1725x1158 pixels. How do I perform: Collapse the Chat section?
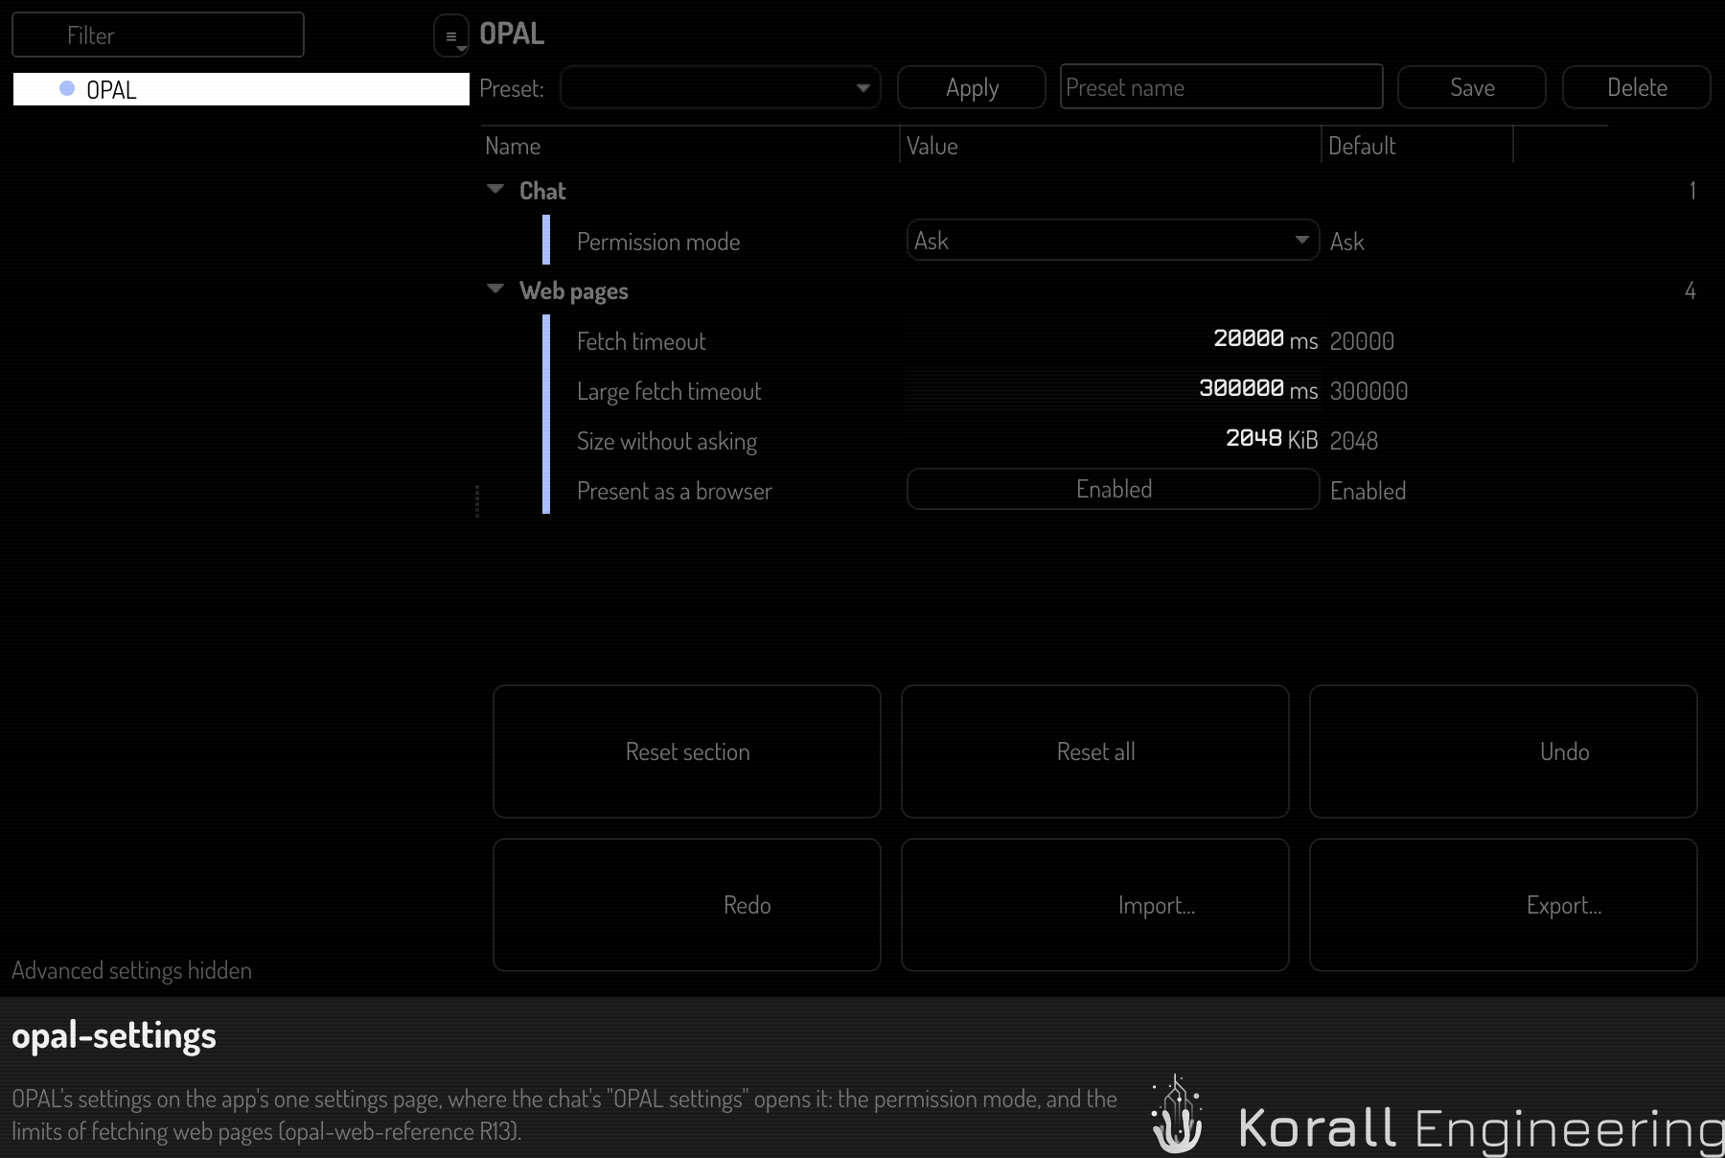tap(495, 190)
